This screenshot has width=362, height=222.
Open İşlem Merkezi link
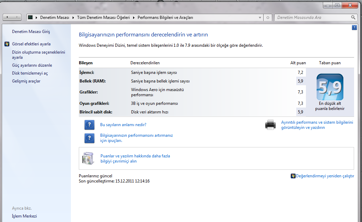(x=24, y=216)
